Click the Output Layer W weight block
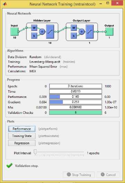 [74, 28]
